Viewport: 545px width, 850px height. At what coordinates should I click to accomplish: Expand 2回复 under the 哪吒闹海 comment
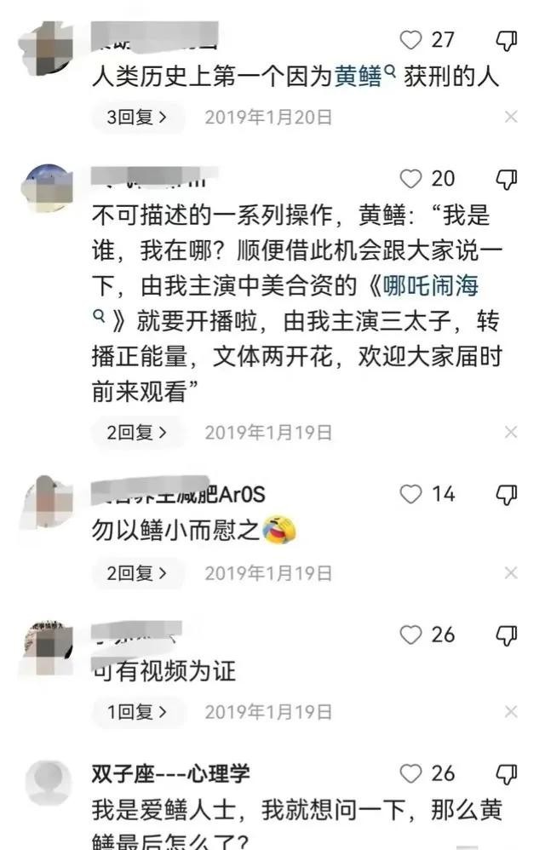[138, 433]
